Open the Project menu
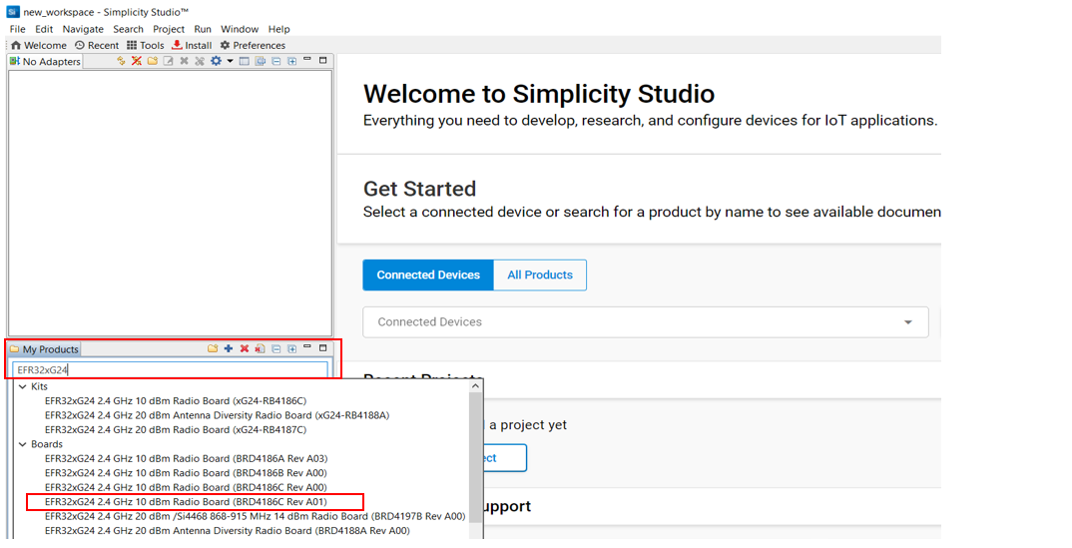1072x548 pixels. coord(169,29)
